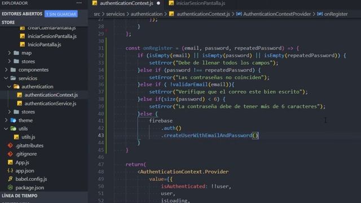
Task: Expand the componentes folder chevron
Action: pyautogui.click(x=6, y=70)
